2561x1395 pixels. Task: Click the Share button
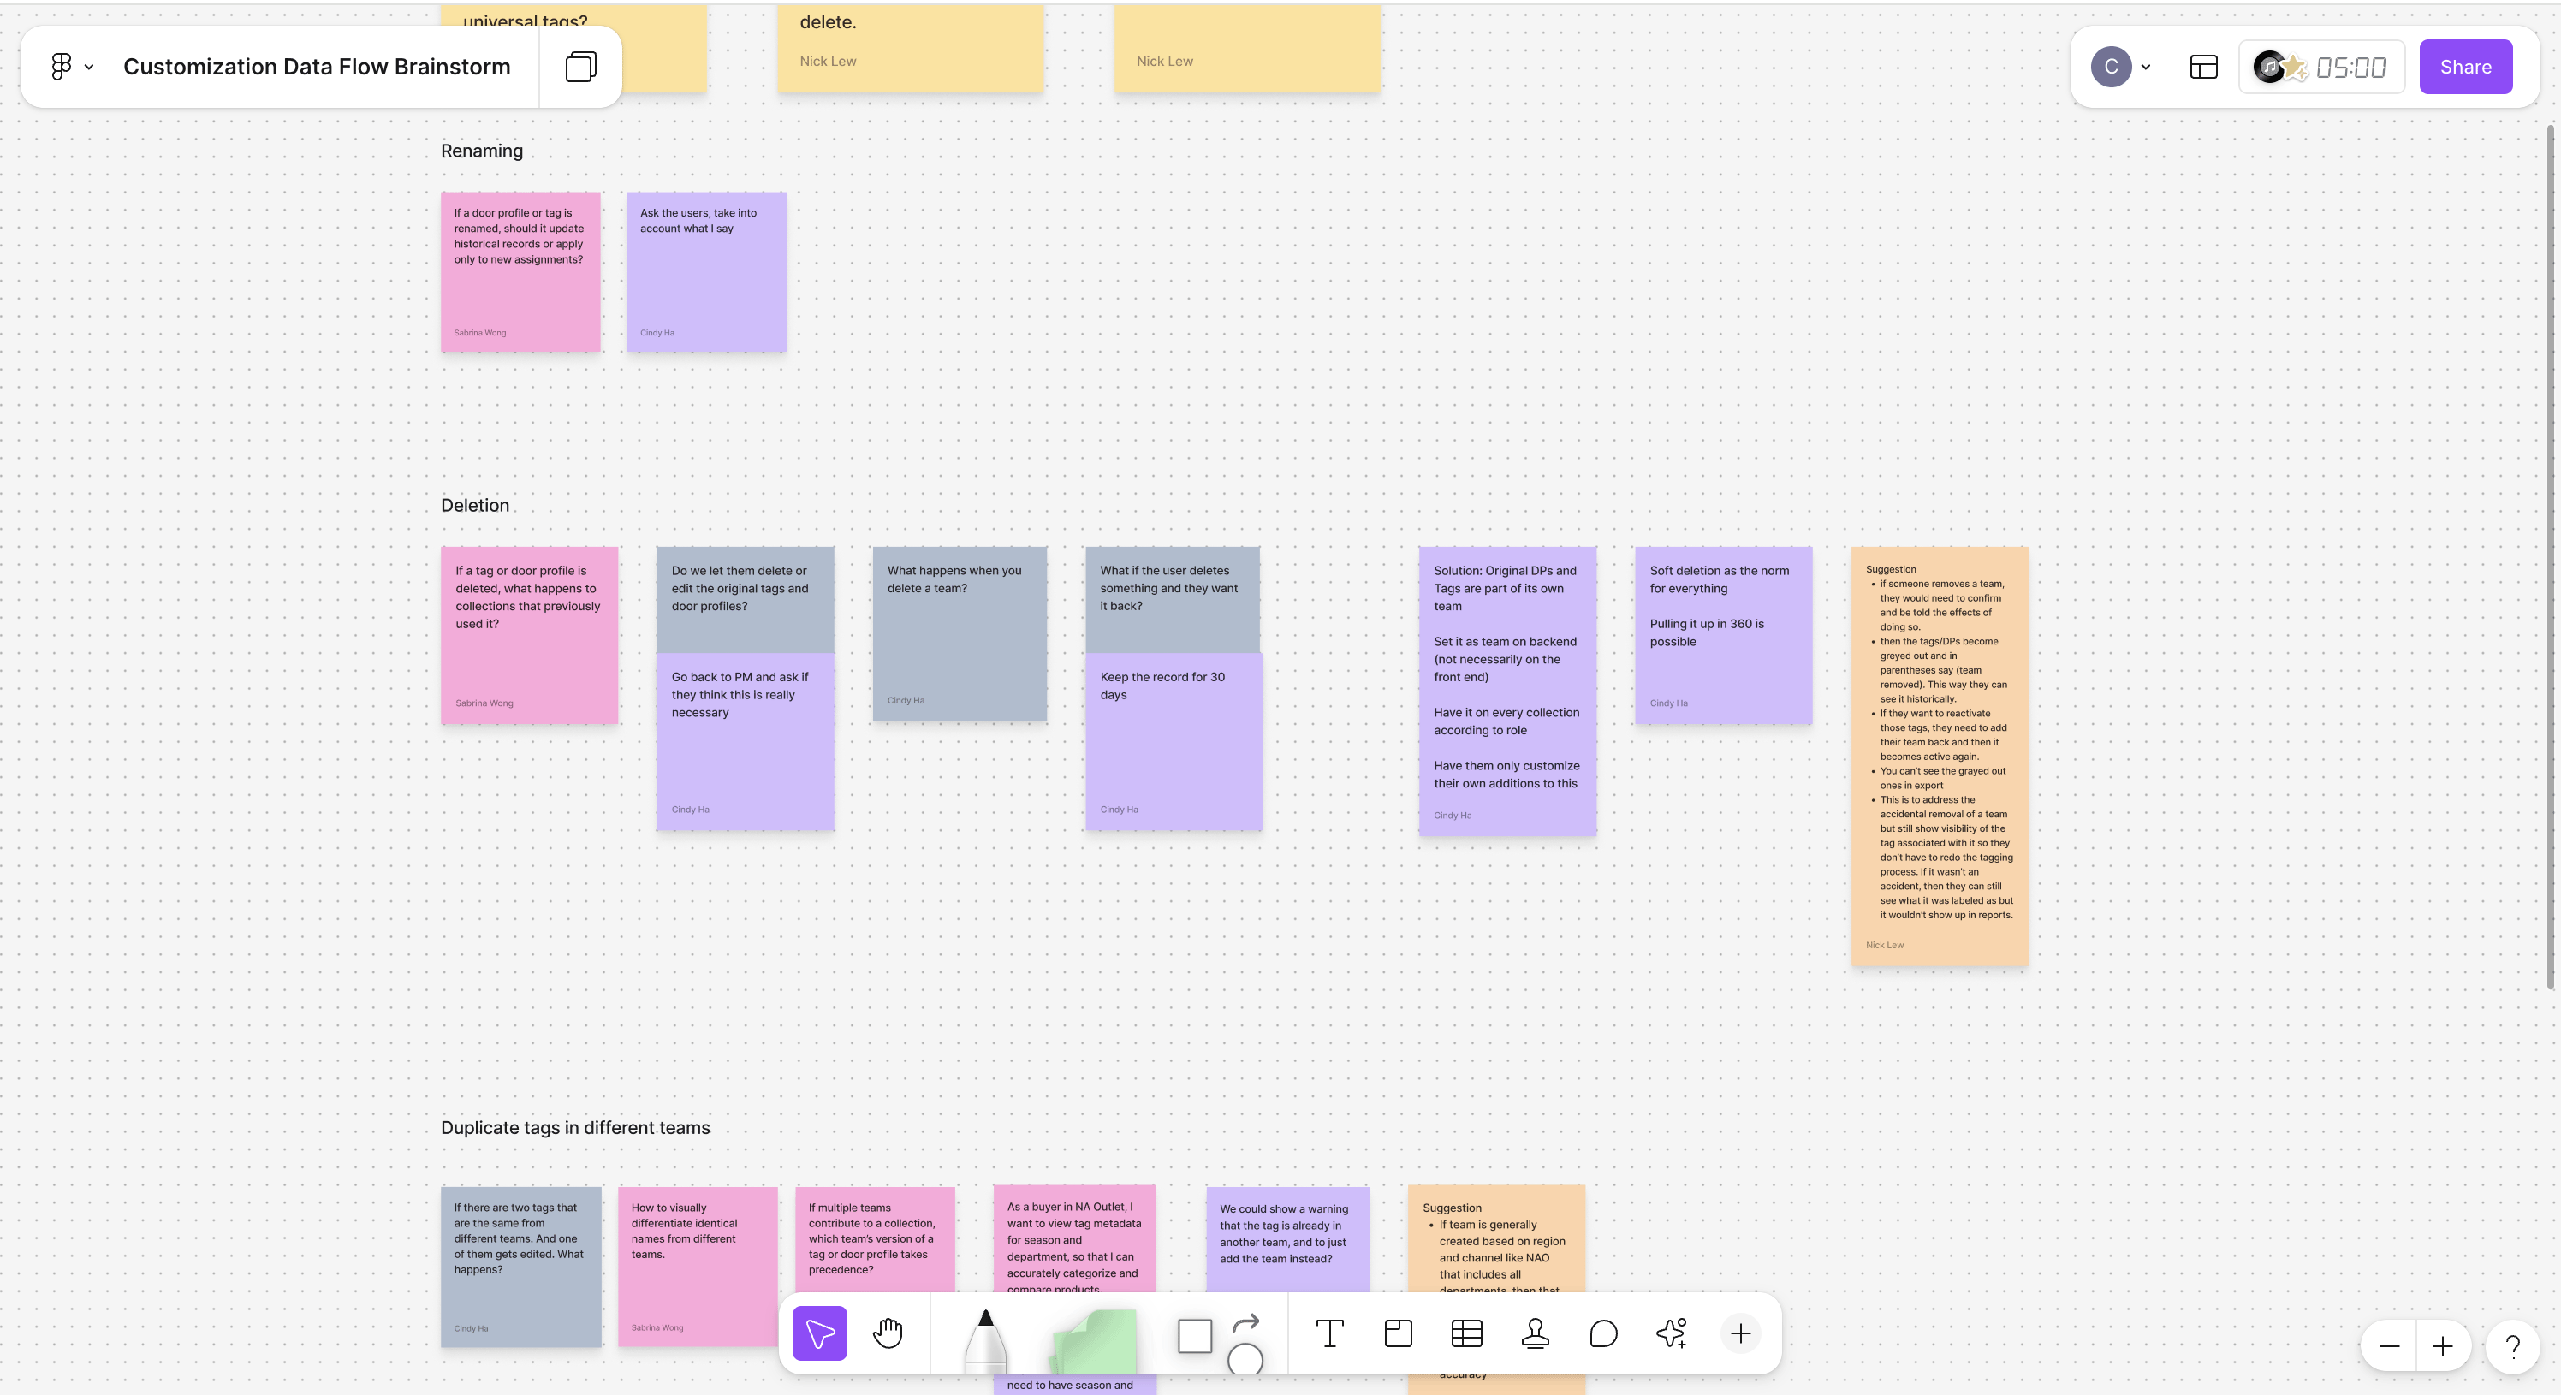click(2464, 67)
